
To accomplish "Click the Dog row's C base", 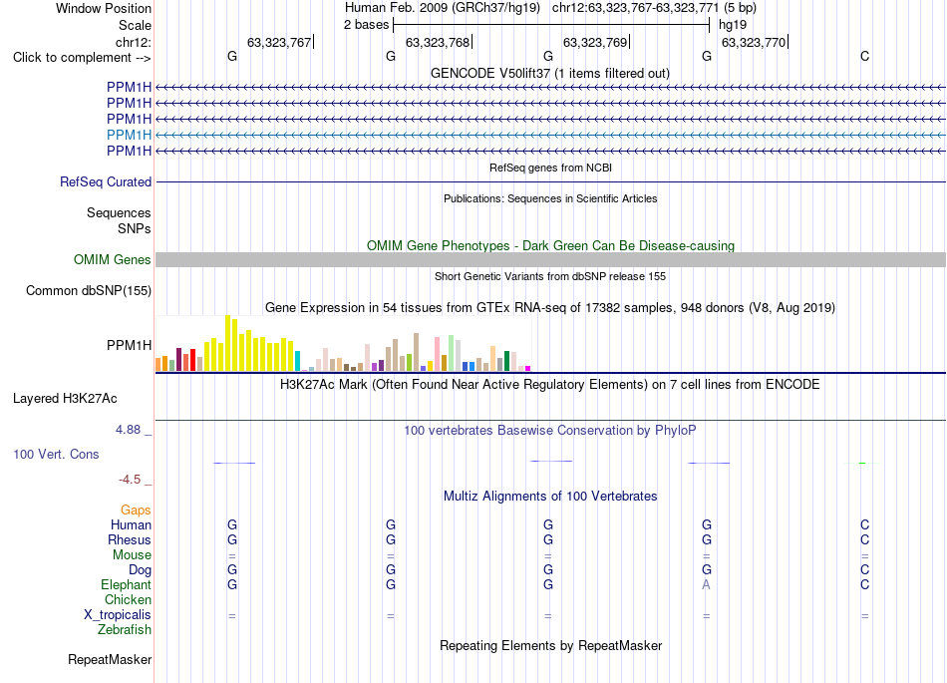I will point(865,569).
